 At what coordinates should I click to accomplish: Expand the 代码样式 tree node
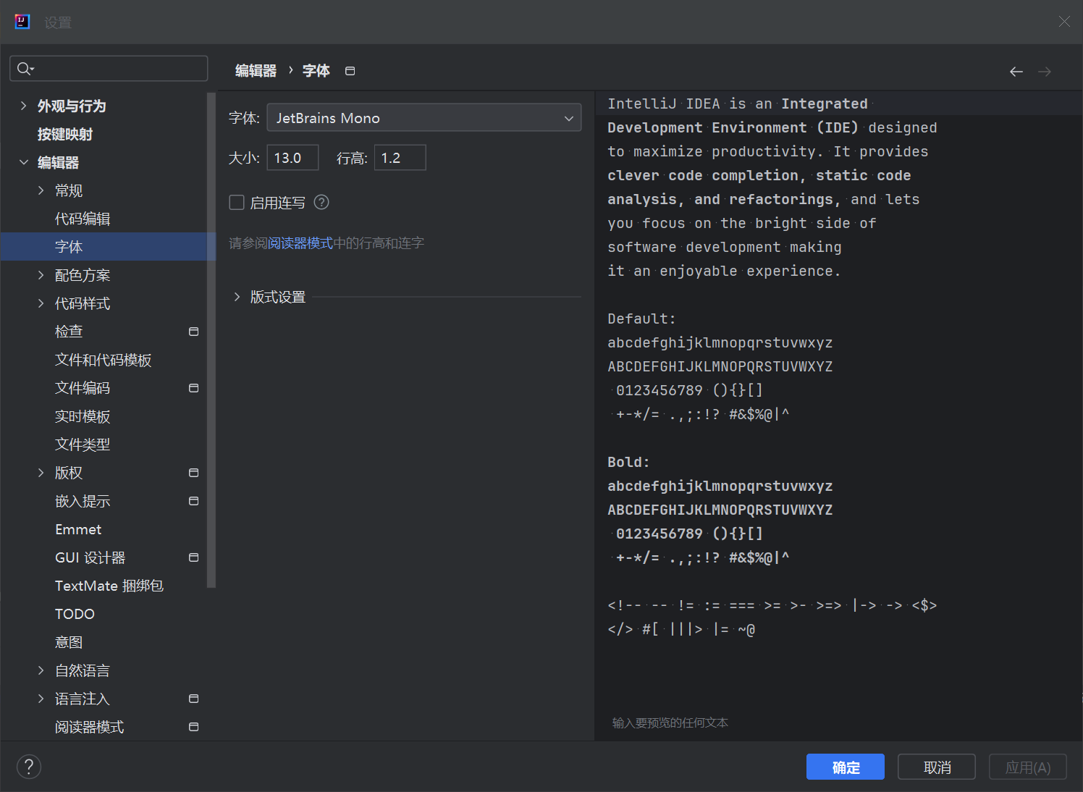coord(41,303)
